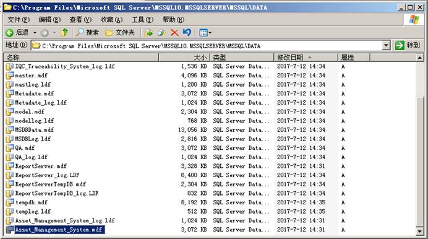Screen dimensions: 428x239
Task: Open the Back history dropdown arrow
Action: click(x=35, y=33)
